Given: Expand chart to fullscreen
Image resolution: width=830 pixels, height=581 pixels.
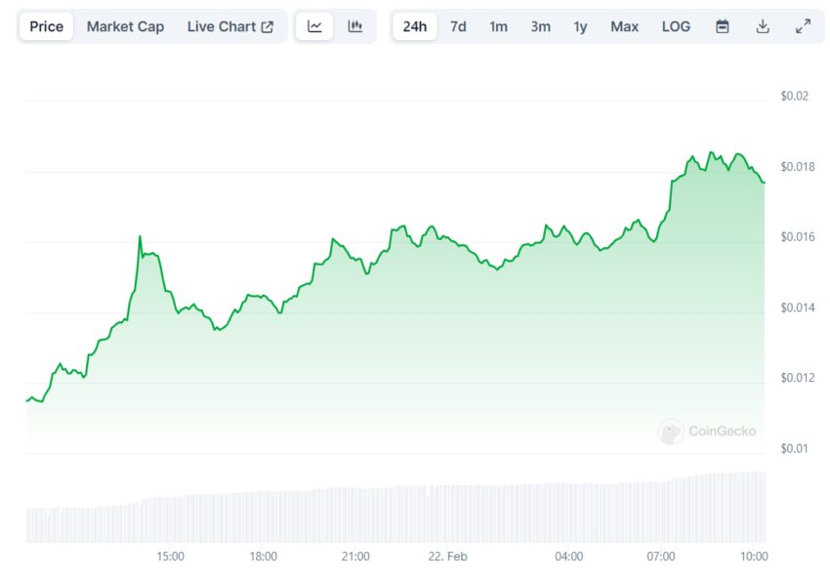Looking at the screenshot, I should [x=803, y=26].
